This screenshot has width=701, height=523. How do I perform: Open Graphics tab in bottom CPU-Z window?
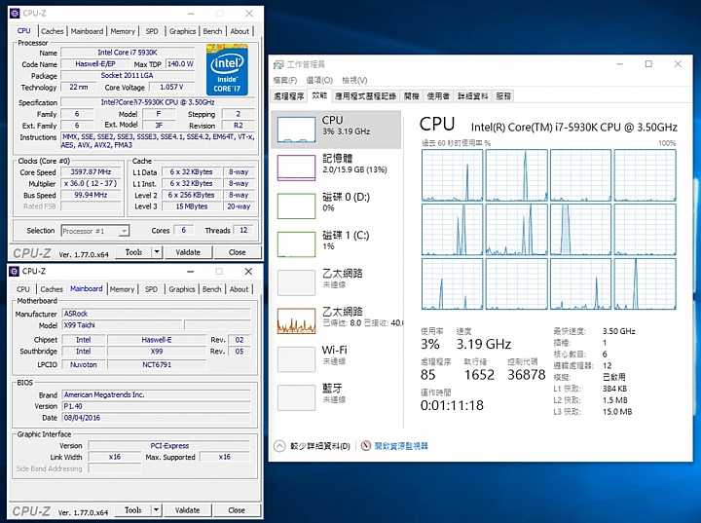pyautogui.click(x=182, y=289)
